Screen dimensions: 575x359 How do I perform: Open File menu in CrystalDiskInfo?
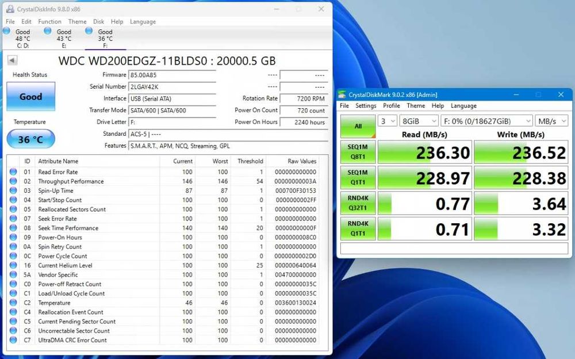point(10,22)
